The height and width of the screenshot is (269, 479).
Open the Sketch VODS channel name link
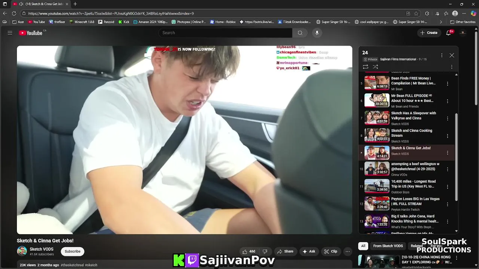(x=42, y=249)
